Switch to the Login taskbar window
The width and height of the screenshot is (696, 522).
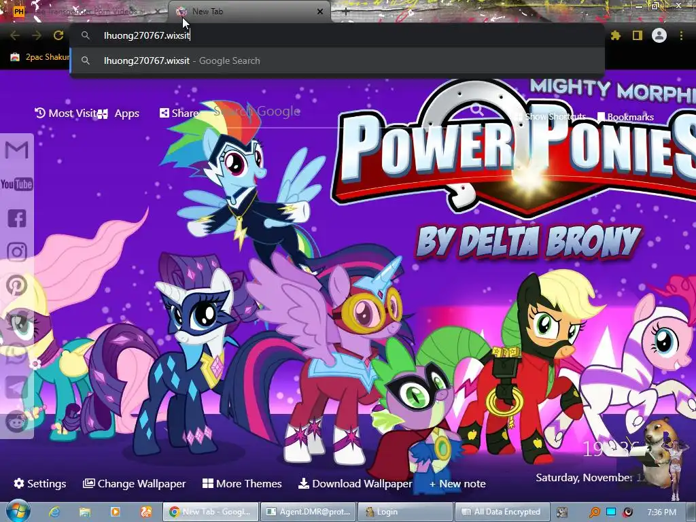pos(405,512)
